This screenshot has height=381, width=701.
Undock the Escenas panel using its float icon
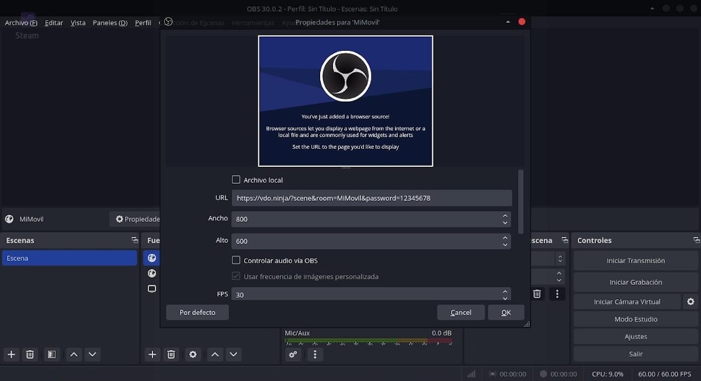tap(135, 240)
